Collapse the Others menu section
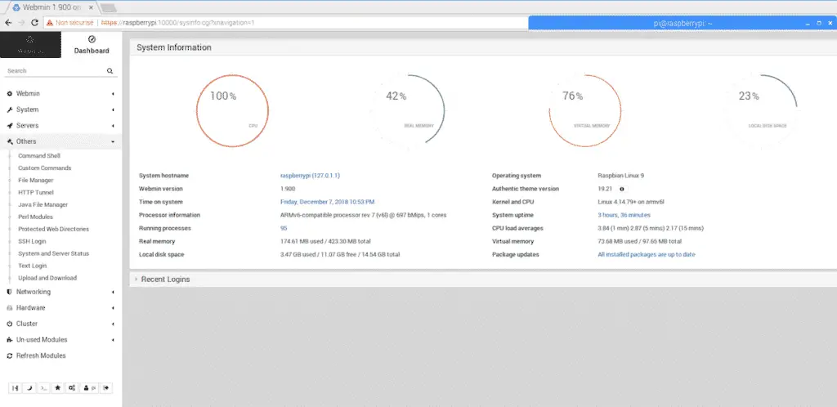Image resolution: width=837 pixels, height=407 pixels. (x=60, y=141)
